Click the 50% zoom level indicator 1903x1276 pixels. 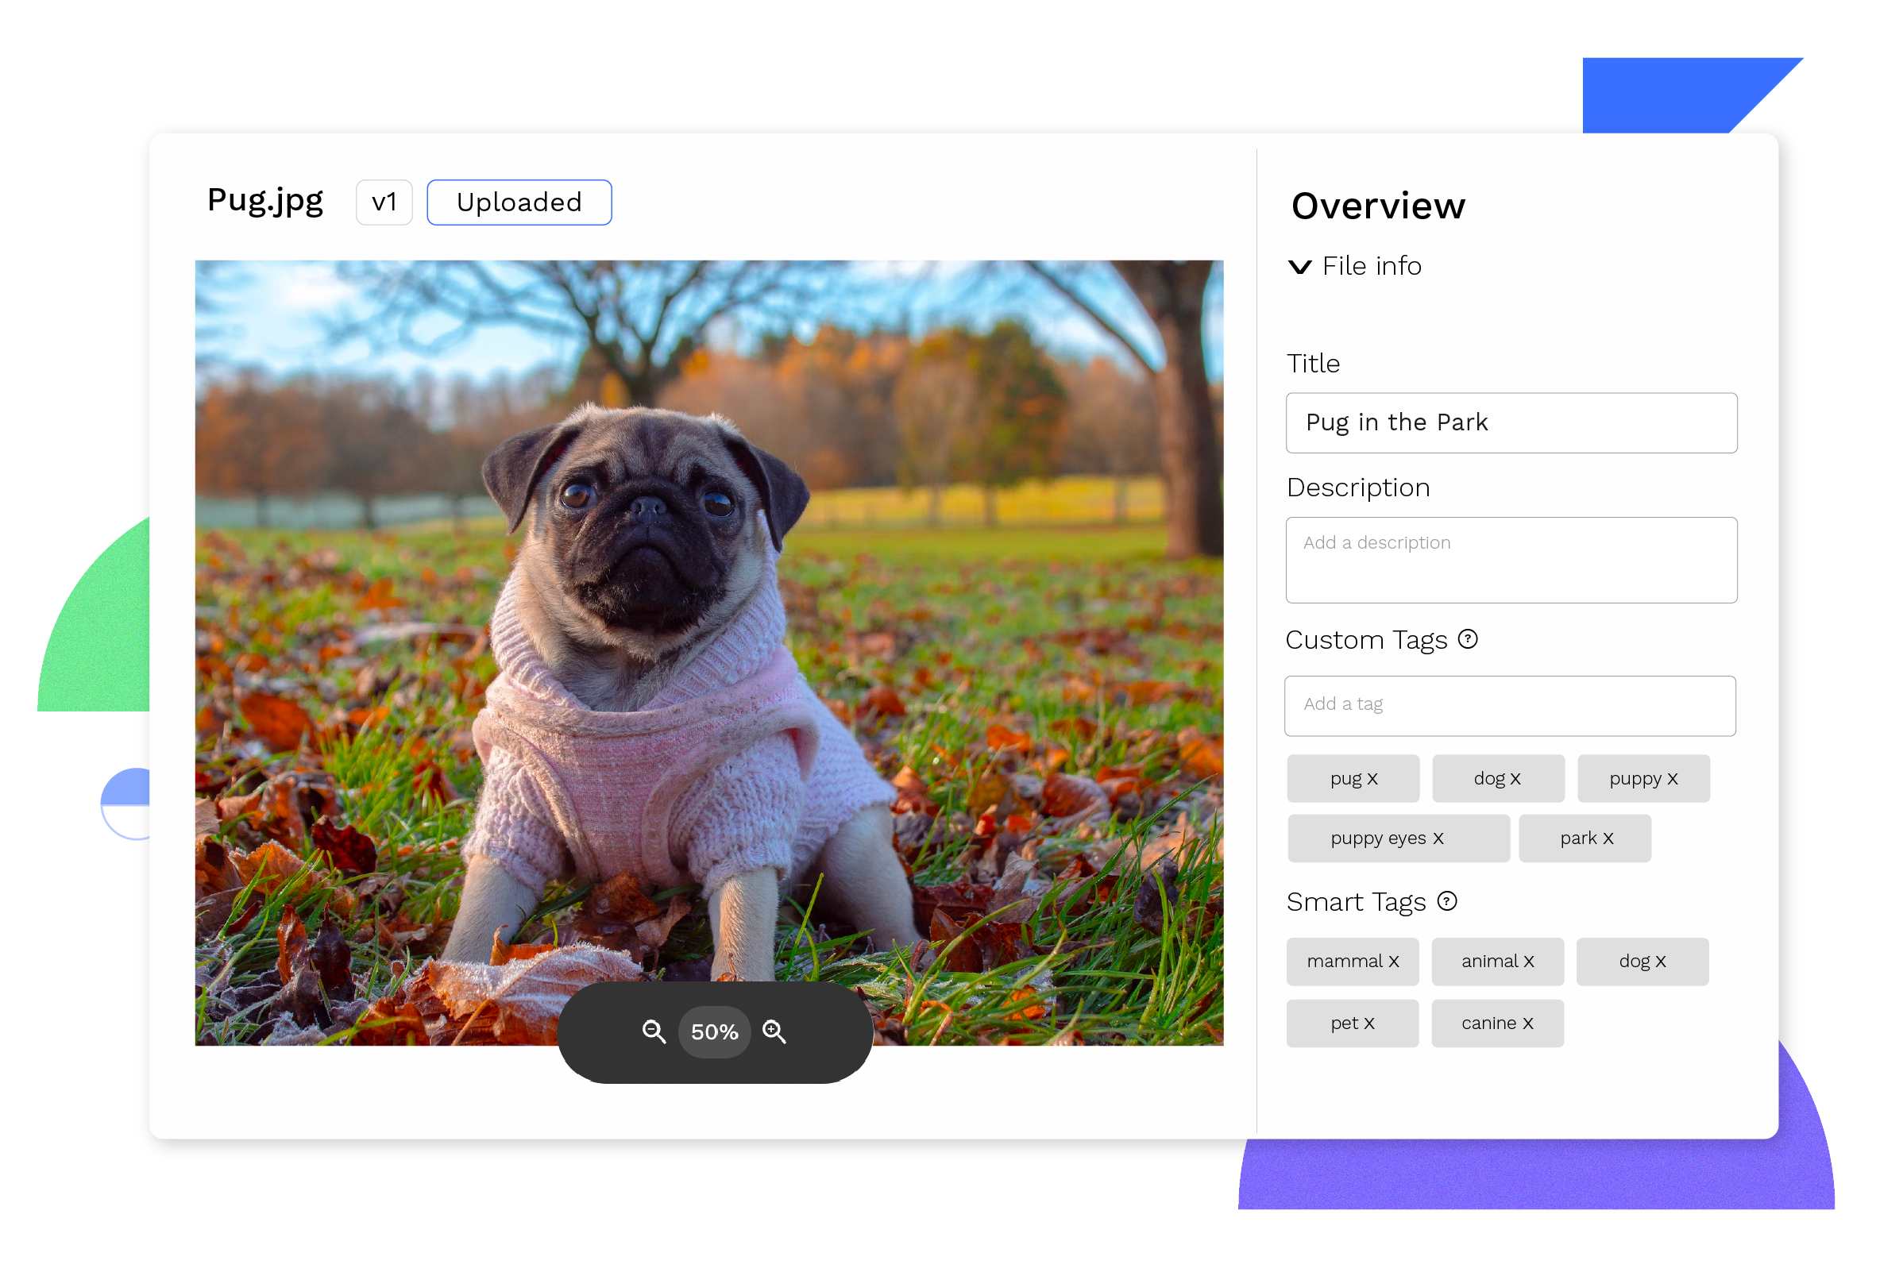(714, 1032)
